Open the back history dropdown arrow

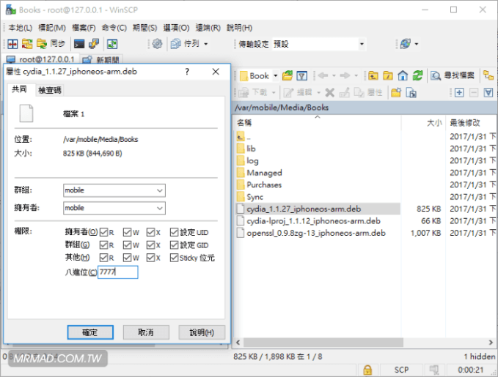(334, 76)
